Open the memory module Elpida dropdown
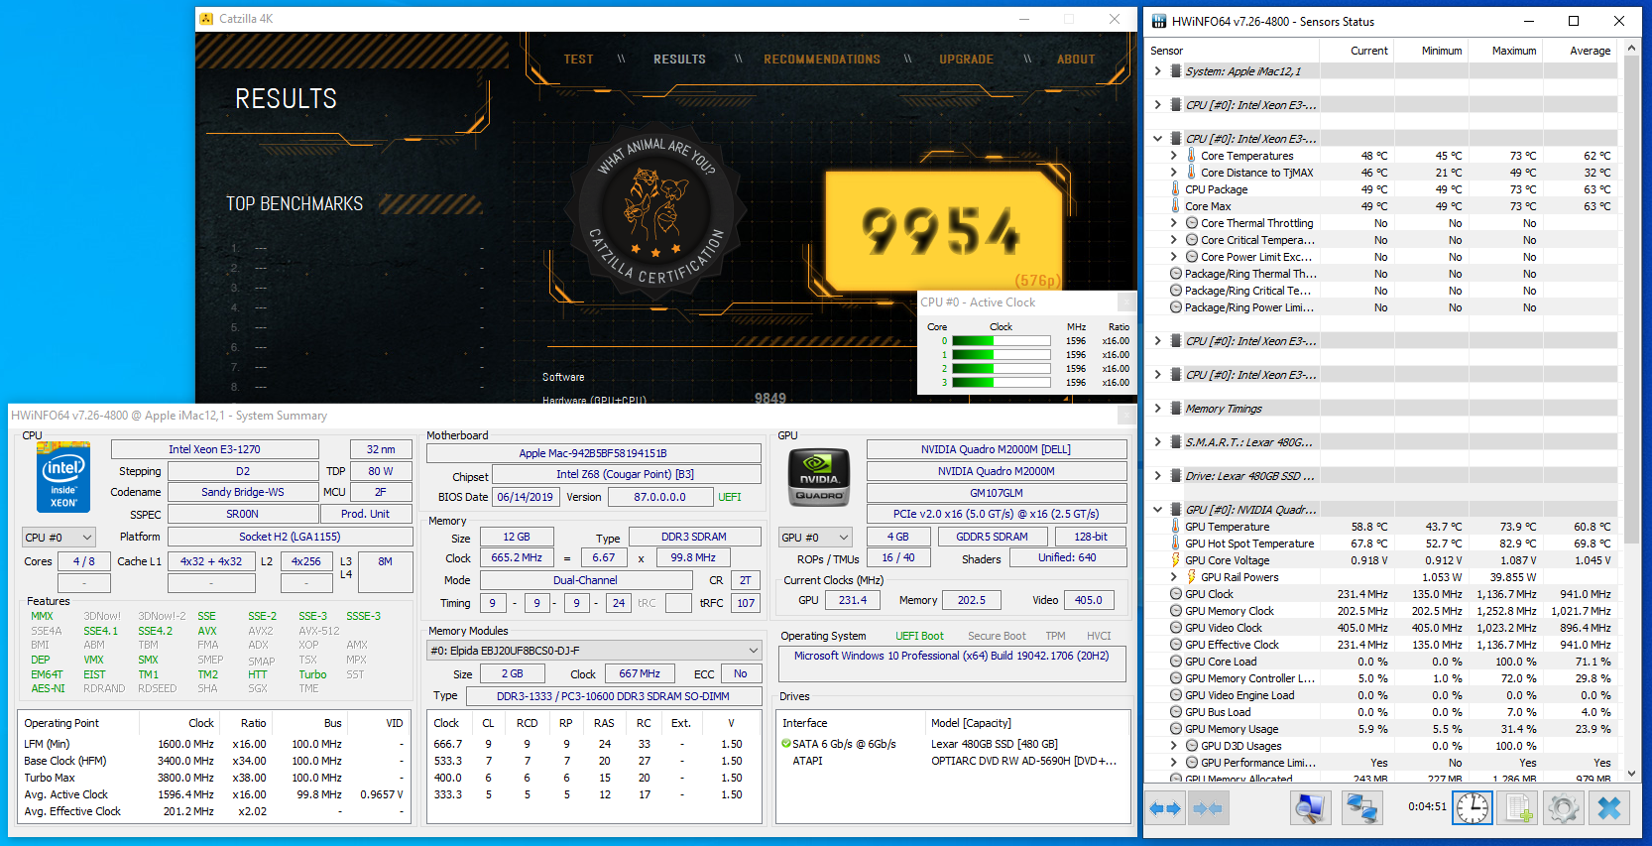Image resolution: width=1652 pixels, height=846 pixels. pos(594,651)
